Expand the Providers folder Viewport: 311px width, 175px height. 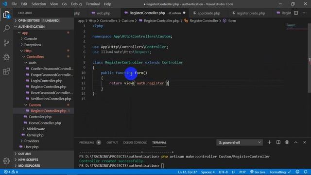(43, 141)
